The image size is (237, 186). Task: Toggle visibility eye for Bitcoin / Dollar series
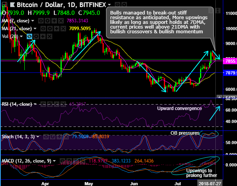click(x=117, y=5)
